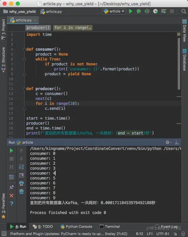
Task: Open the article run configuration dropdown
Action: click(x=114, y=11)
